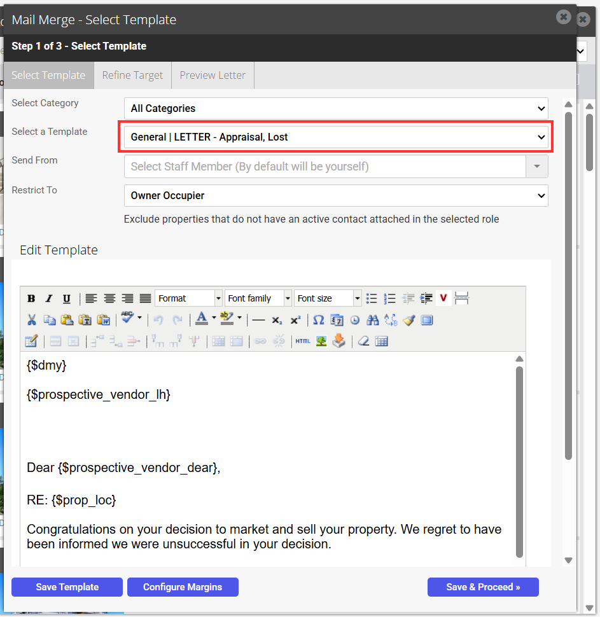Click the editor's vertical scrollbar
Viewport: 600px width, 617px height.
pyautogui.click(x=520, y=462)
